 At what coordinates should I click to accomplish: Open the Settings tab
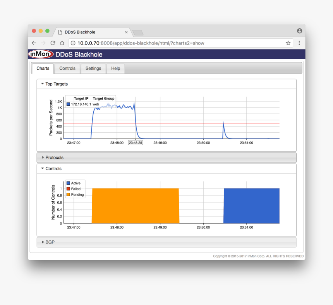(x=93, y=69)
